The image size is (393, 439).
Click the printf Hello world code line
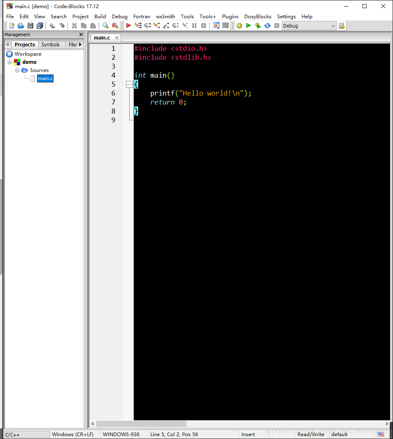tap(201, 93)
